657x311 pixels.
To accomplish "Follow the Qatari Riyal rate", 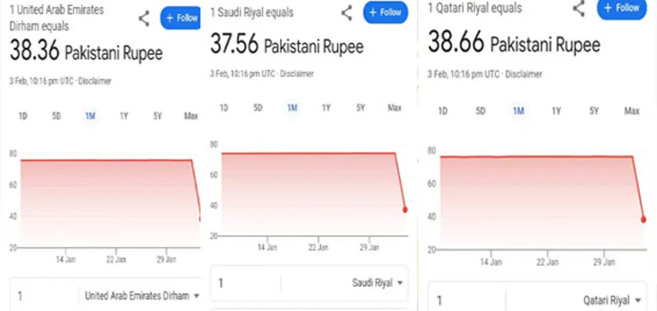I will [x=620, y=8].
